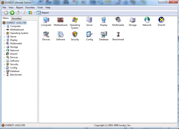The width and height of the screenshot is (179, 129).
Task: Click the Refresh toolbar button
Action: tap(24, 13)
